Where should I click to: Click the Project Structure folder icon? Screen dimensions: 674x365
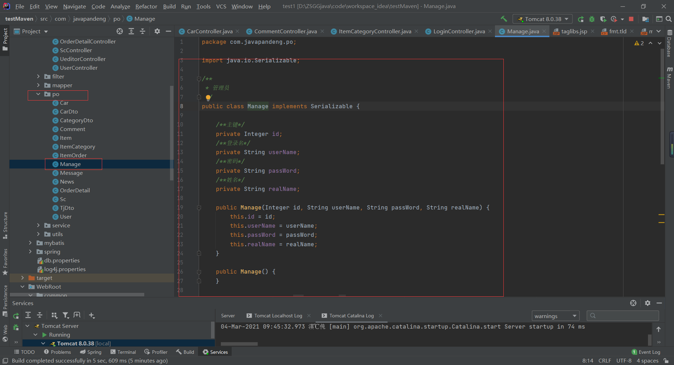[645, 19]
